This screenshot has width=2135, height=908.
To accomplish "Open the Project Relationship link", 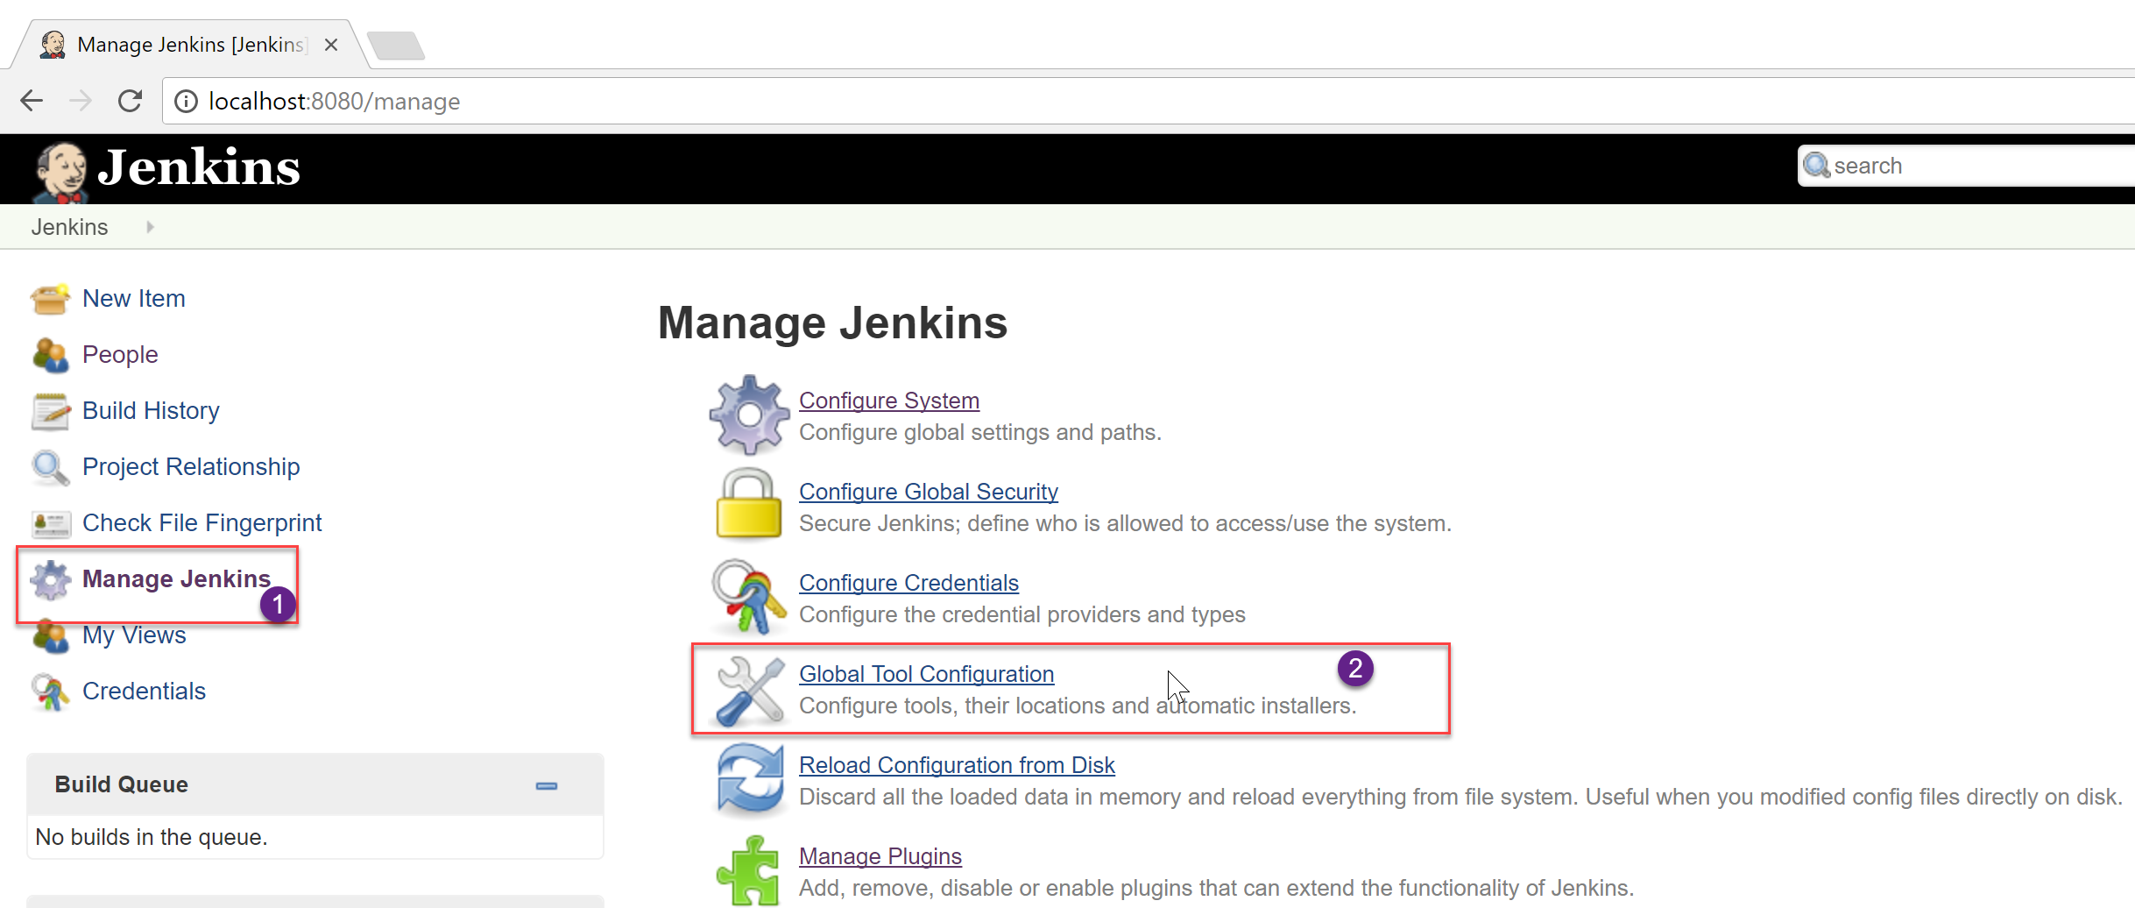I will pyautogui.click(x=191, y=467).
